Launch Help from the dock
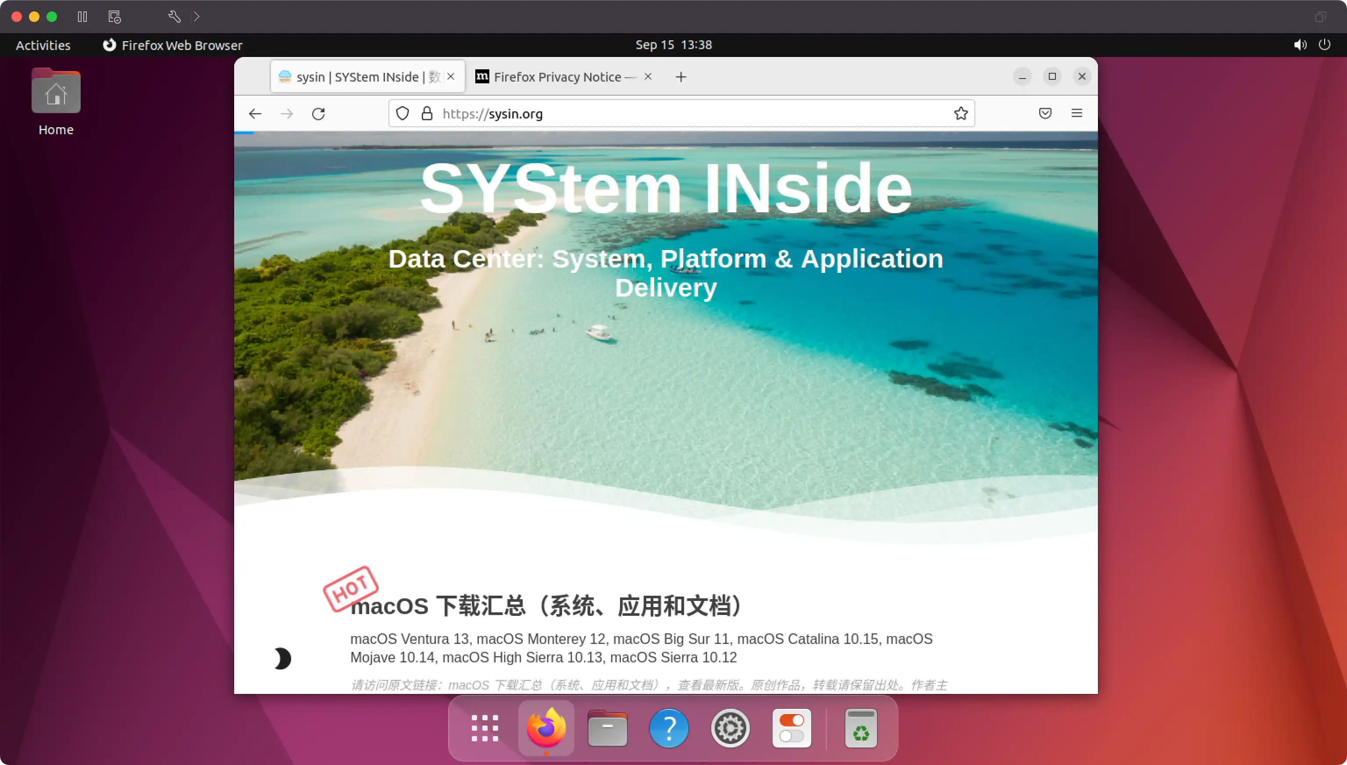 click(x=669, y=728)
